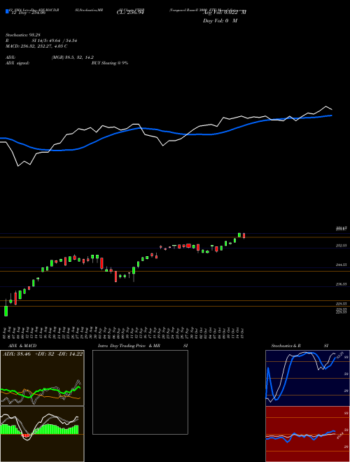Click the 'Intra Day Trading Price & MR' title
Image resolution: width=350 pixels, height=462 pixels.
(x=129, y=346)
